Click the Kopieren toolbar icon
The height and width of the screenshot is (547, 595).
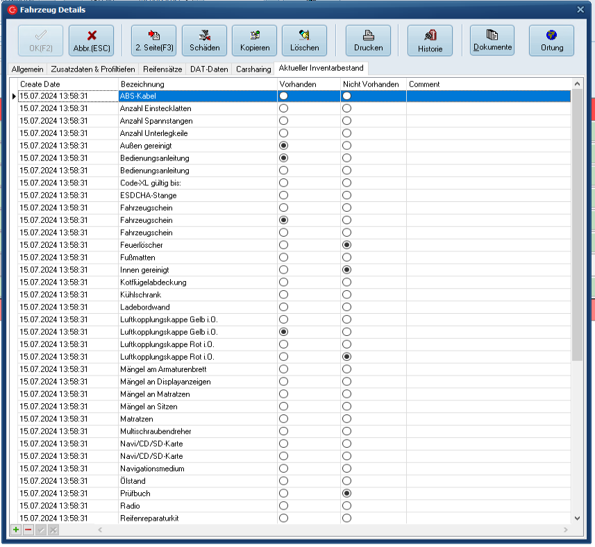tap(254, 35)
